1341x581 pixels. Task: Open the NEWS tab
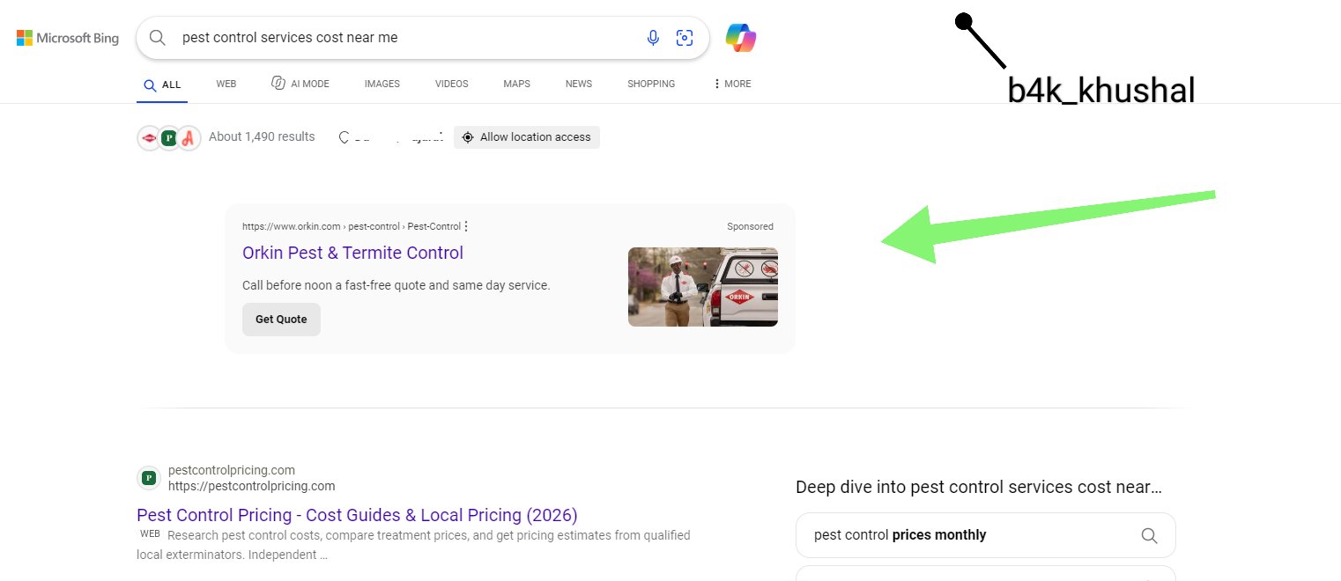tap(579, 85)
